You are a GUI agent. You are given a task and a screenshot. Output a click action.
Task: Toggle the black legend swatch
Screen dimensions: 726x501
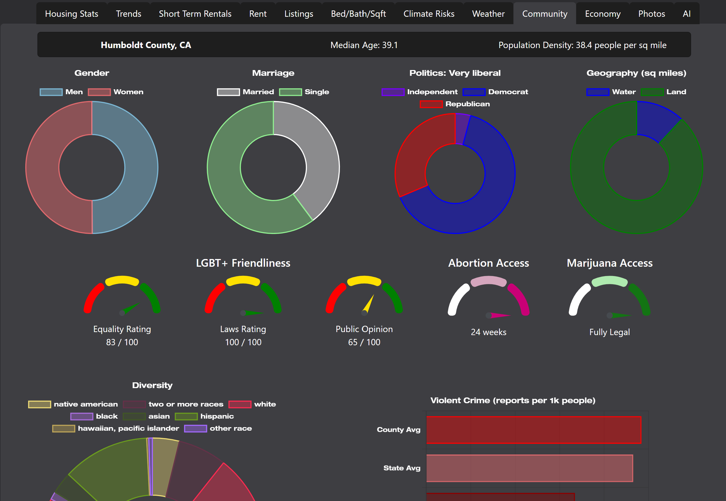click(x=82, y=417)
